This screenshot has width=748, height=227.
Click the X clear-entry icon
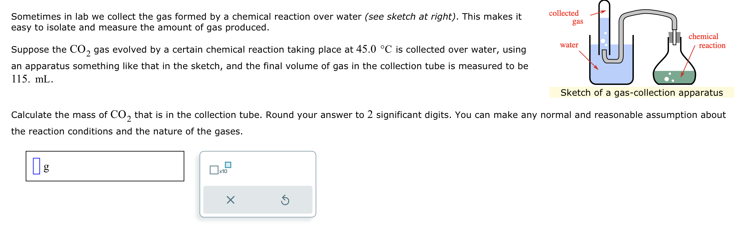[x=231, y=200]
